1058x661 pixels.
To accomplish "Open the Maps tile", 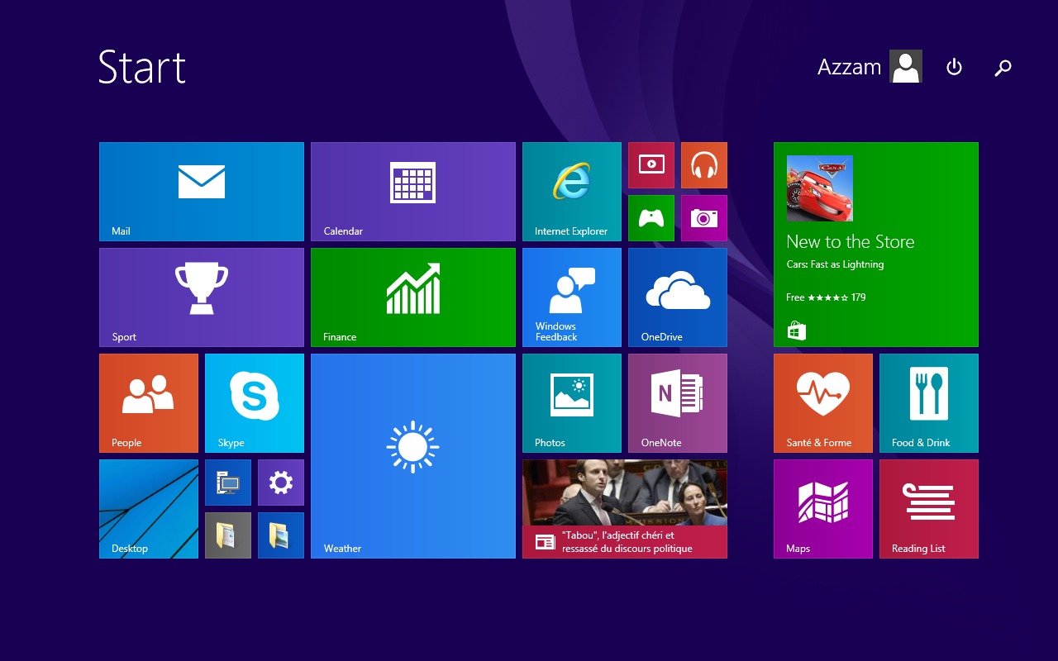I will coord(823,509).
